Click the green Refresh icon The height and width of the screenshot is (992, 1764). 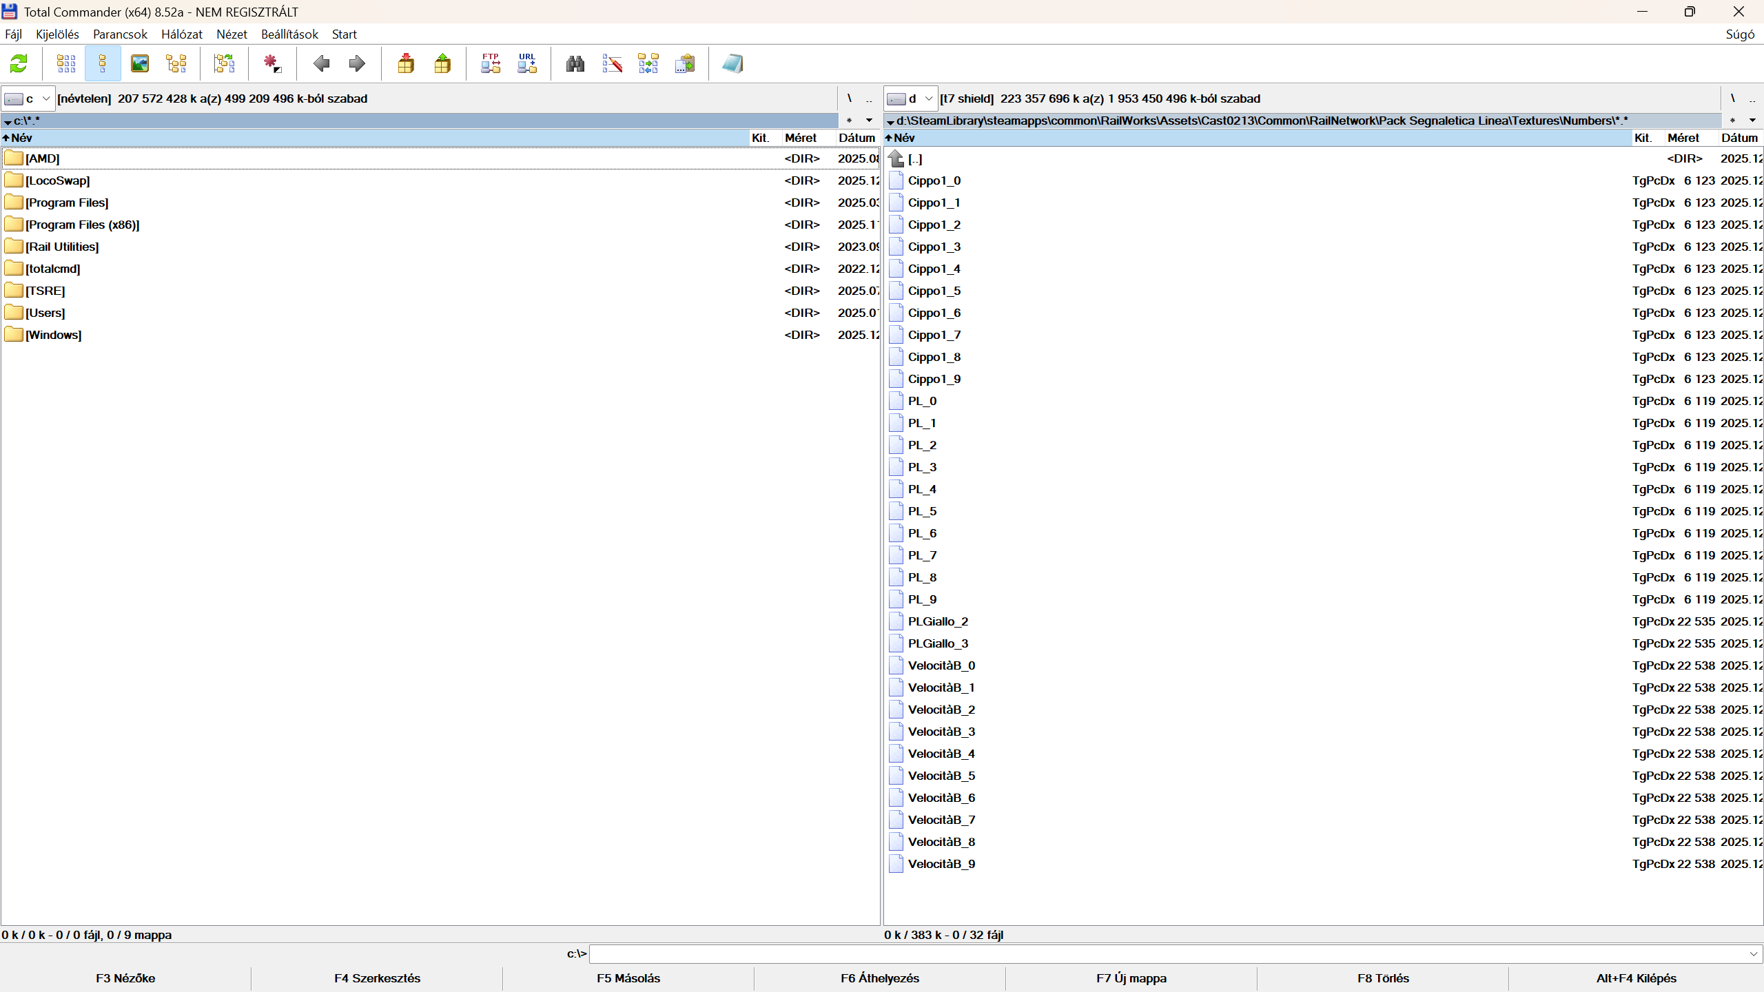point(19,64)
